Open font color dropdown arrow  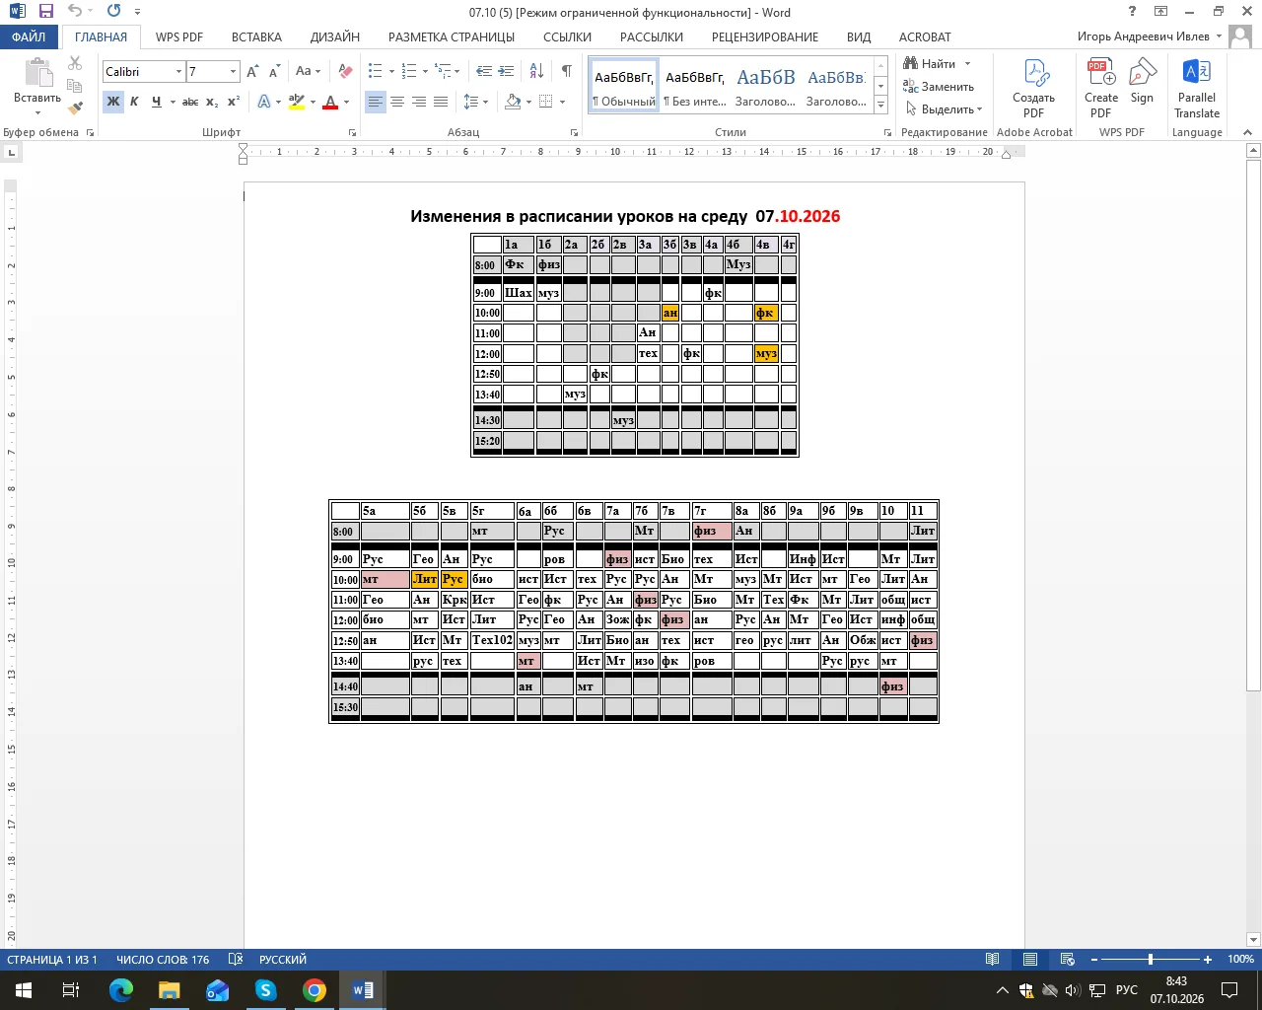pos(347,102)
